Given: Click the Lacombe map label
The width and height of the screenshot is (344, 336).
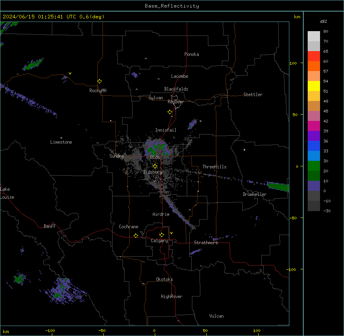Looking at the screenshot, I should click(180, 76).
